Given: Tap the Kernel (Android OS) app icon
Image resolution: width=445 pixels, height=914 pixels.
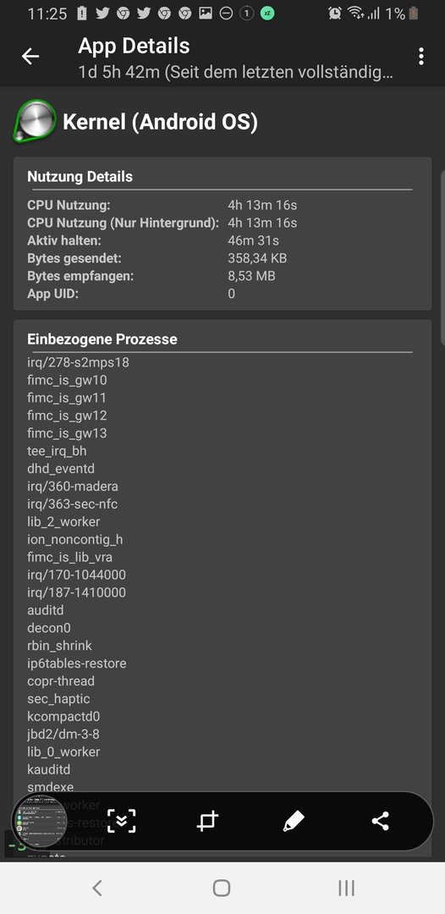Looking at the screenshot, I should tap(35, 121).
